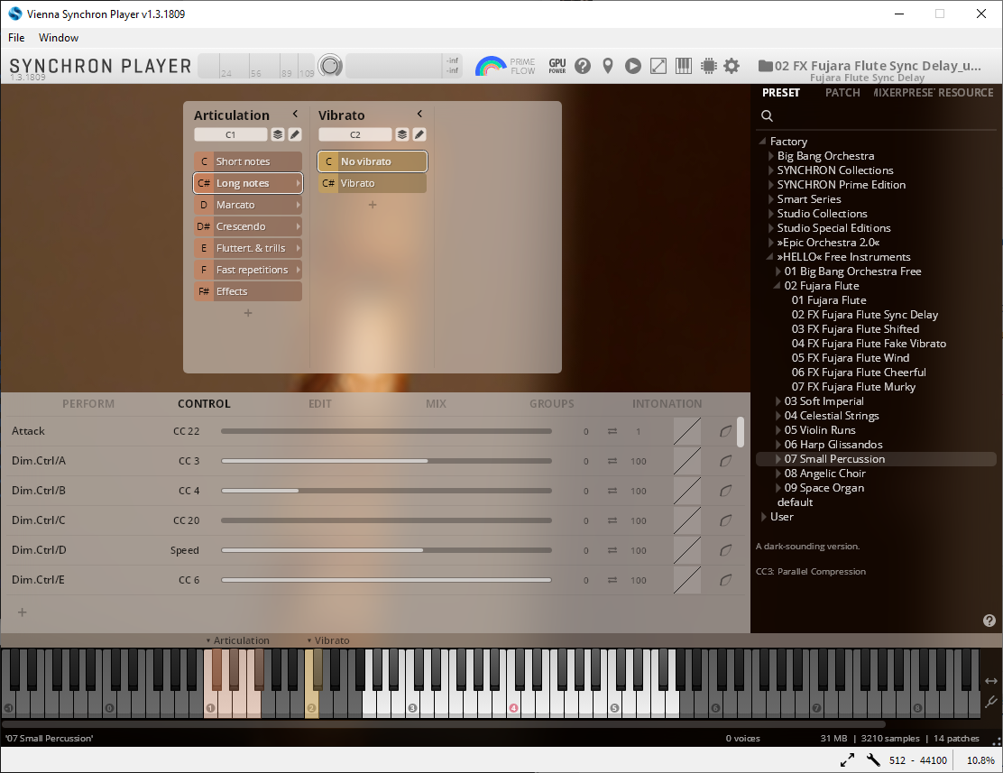
Task: Click the curve graph box for Dim.Ctrl/B
Action: [687, 491]
